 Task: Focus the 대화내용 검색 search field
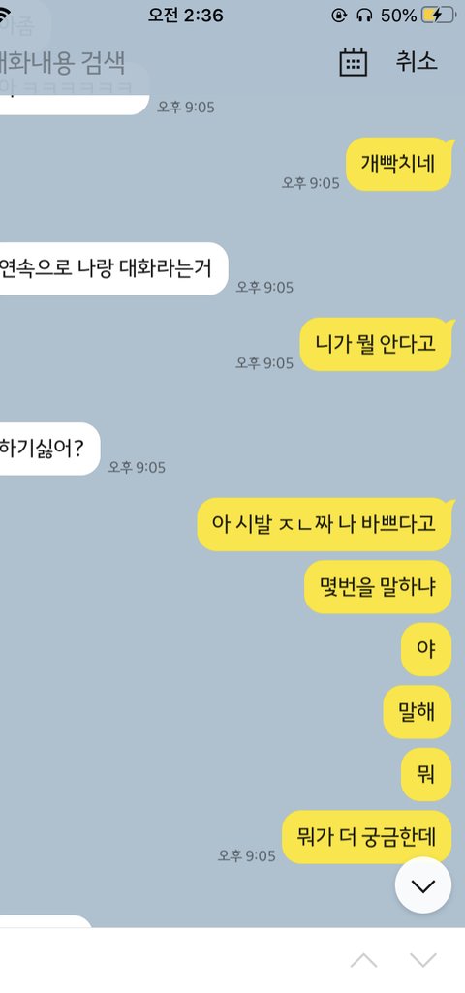[62, 62]
